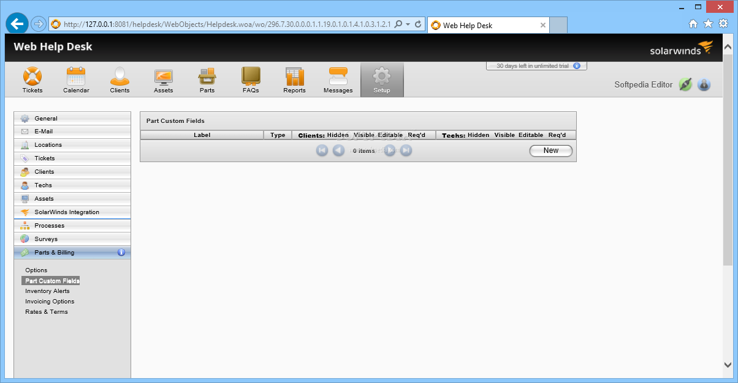Click the browser back arrow button
The image size is (738, 383).
click(17, 24)
